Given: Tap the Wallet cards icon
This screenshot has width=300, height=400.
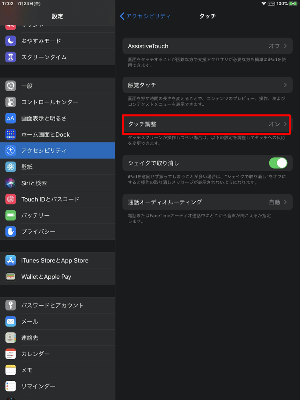Looking at the screenshot, I should click(10, 276).
